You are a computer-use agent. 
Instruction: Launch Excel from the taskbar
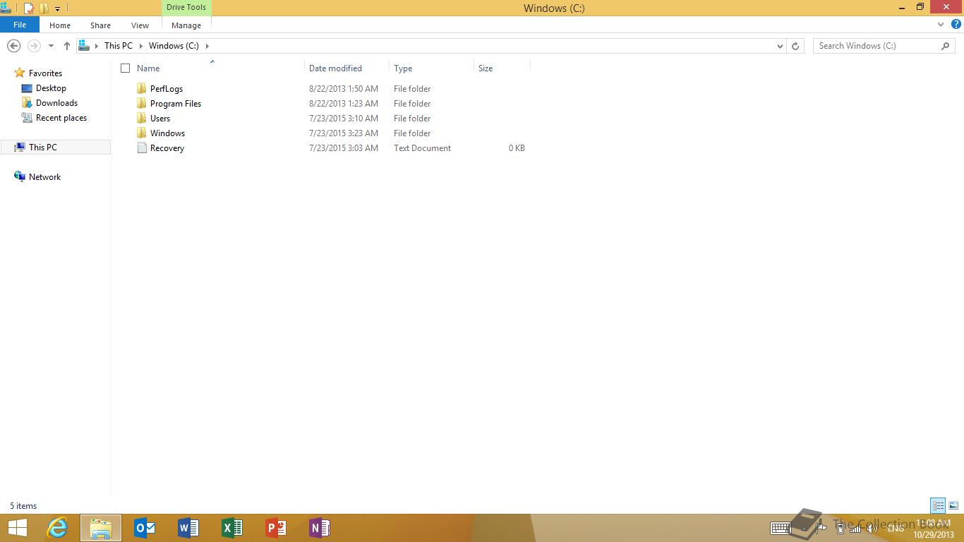click(x=231, y=528)
